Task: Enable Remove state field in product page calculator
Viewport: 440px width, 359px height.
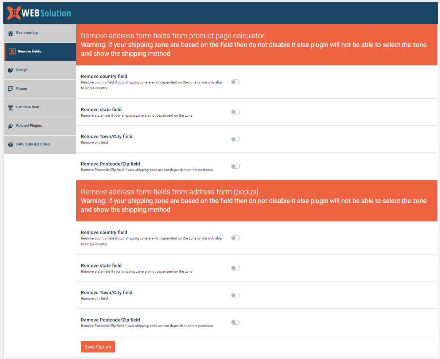Action: [235, 112]
